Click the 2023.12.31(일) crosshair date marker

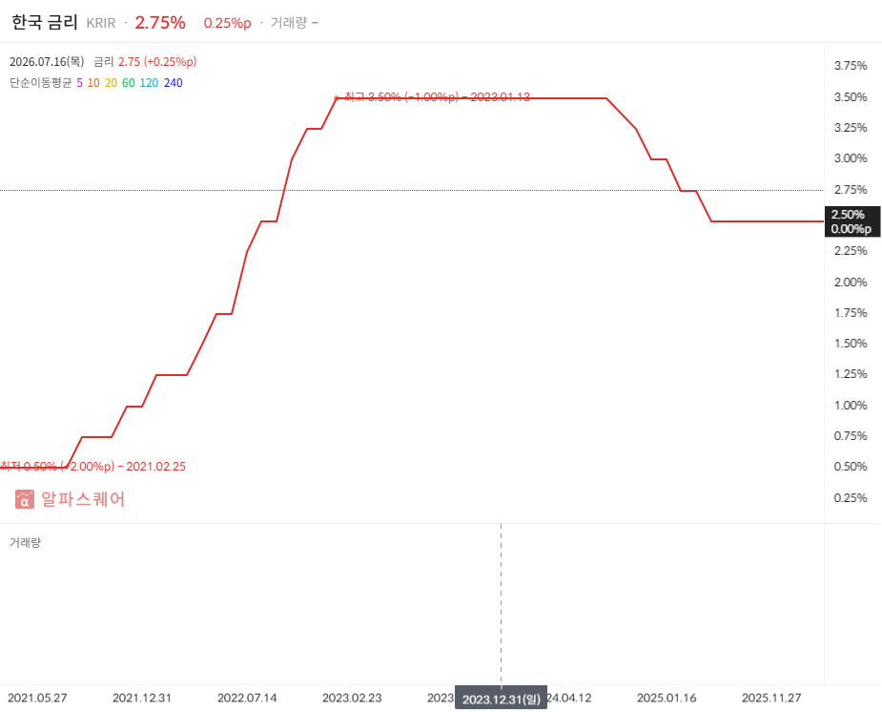click(x=502, y=699)
